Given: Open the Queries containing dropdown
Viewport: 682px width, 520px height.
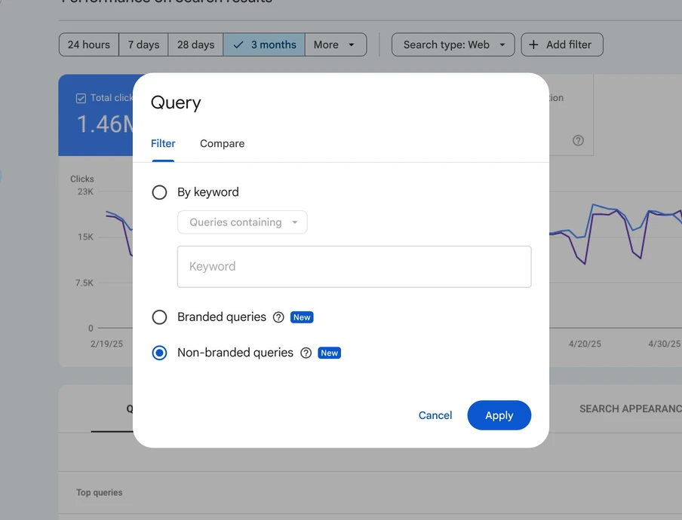Looking at the screenshot, I should [x=241, y=222].
